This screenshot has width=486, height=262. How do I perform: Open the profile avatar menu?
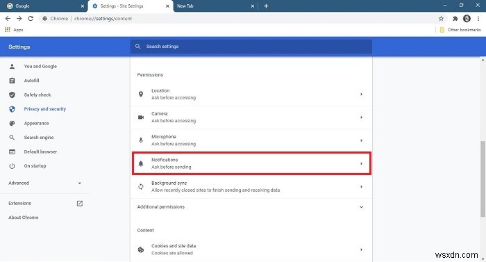[467, 19]
